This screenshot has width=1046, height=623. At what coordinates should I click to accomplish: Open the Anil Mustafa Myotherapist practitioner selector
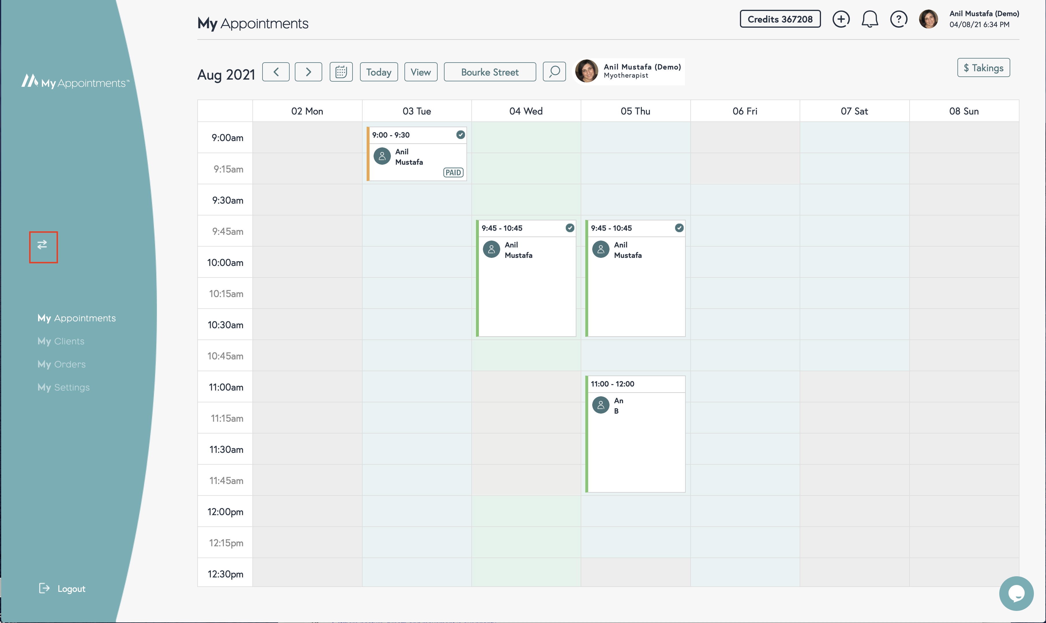coord(629,71)
